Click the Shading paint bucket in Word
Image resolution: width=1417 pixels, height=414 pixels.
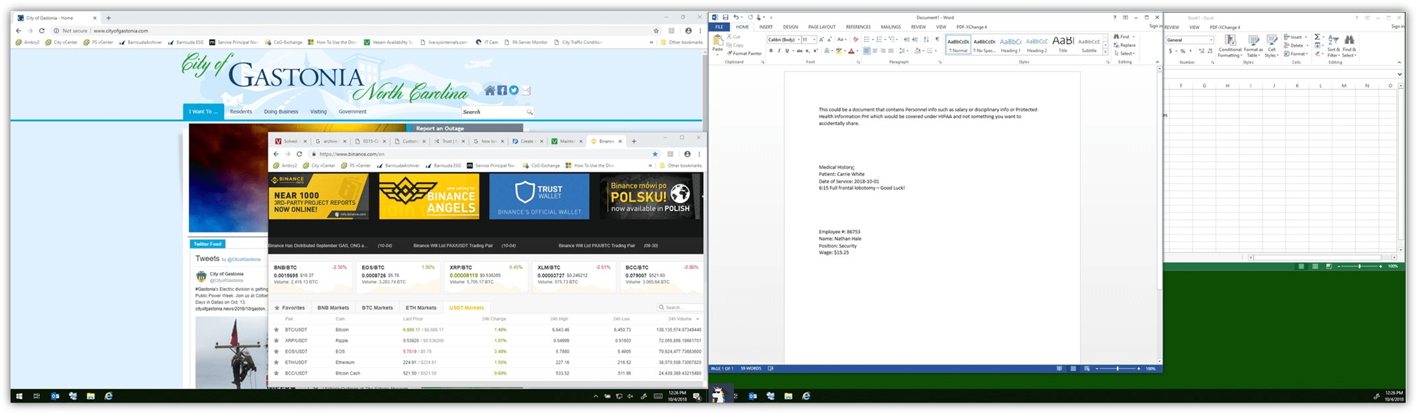(917, 51)
